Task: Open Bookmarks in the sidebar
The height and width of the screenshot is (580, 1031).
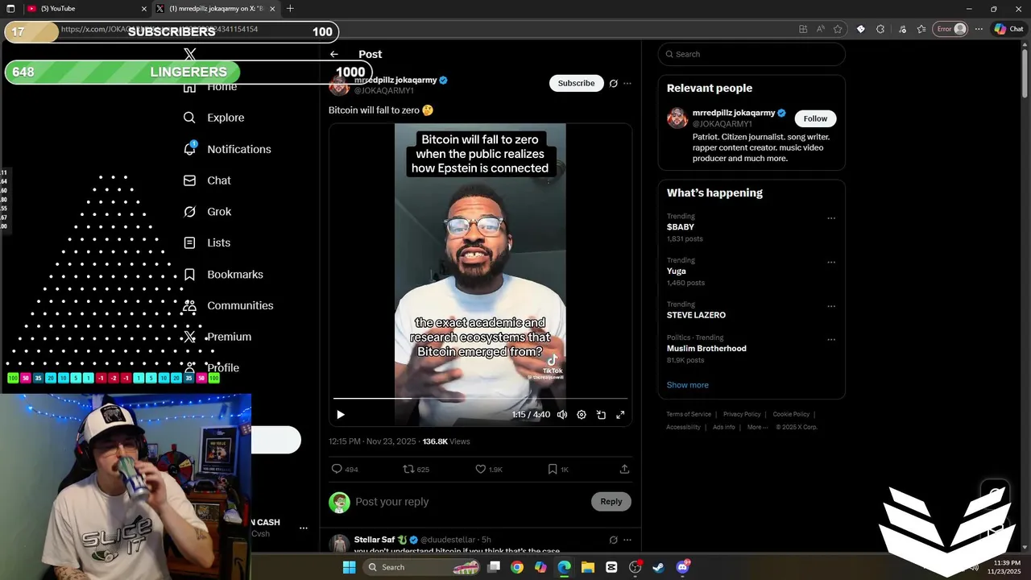Action: pyautogui.click(x=223, y=275)
